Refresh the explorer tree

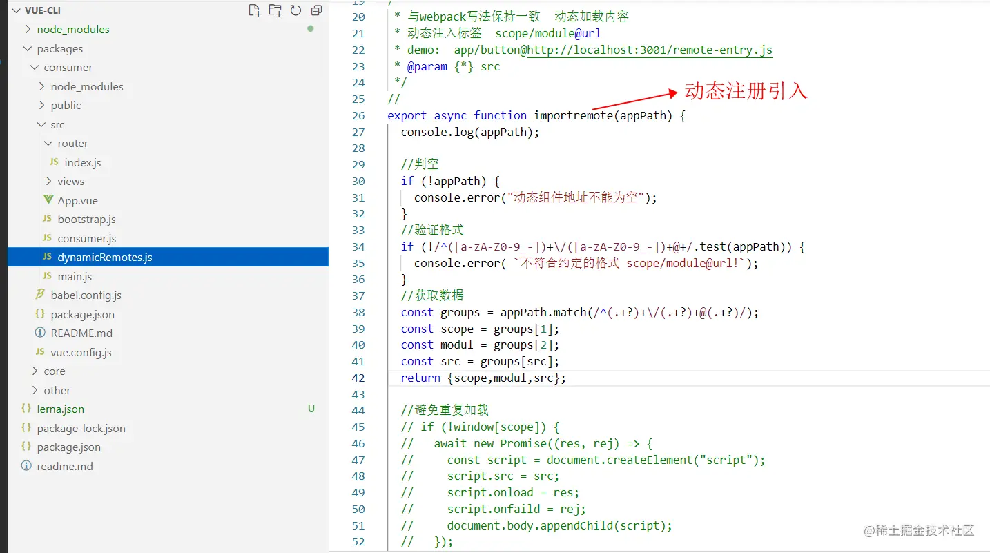(295, 10)
